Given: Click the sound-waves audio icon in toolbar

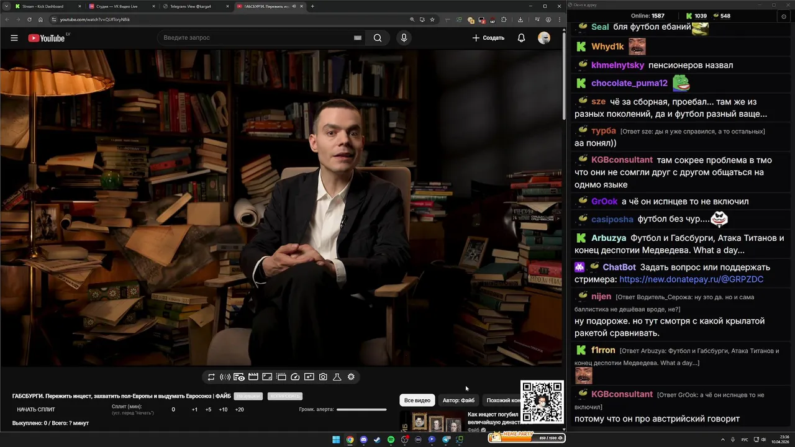Looking at the screenshot, I should coord(225,377).
